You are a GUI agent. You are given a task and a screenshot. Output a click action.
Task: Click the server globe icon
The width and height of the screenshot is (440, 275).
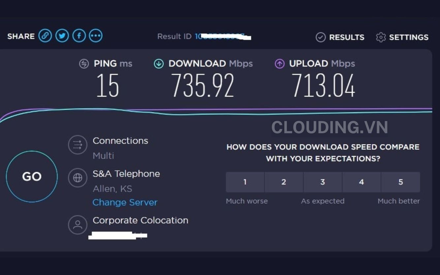point(78,178)
